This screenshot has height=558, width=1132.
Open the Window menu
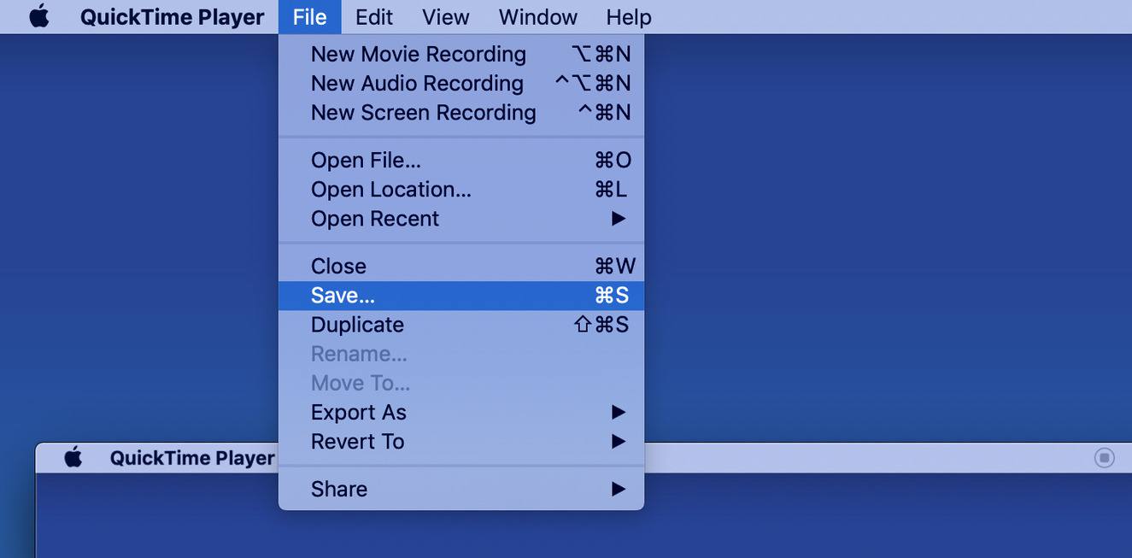coord(537,16)
